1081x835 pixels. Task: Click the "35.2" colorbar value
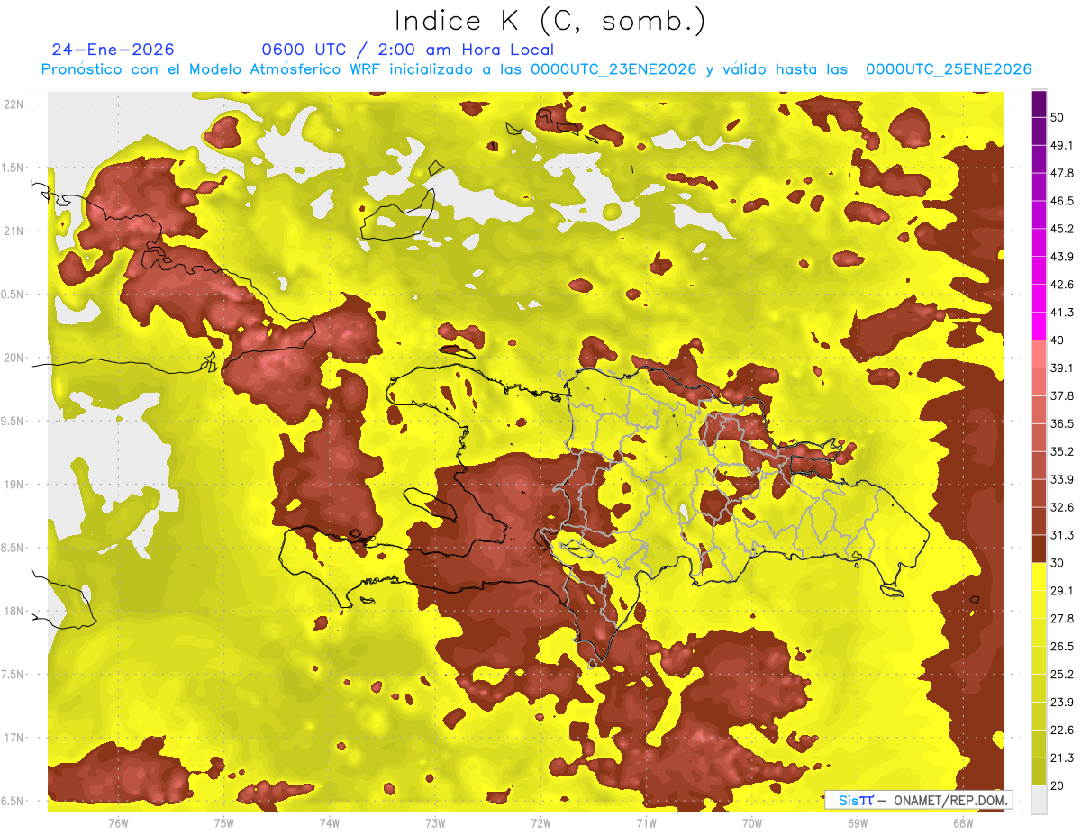(x=1062, y=451)
